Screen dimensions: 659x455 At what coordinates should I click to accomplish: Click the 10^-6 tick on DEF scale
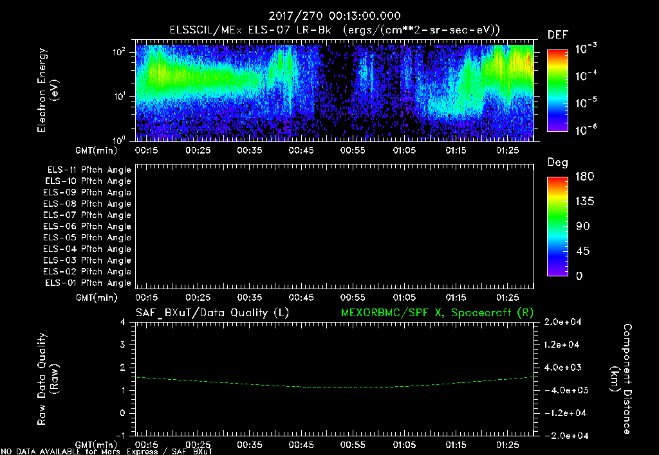(x=586, y=130)
